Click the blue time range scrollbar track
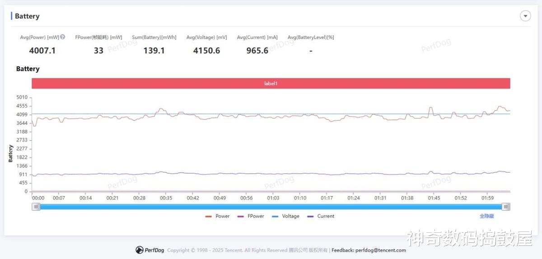 click(x=271, y=207)
